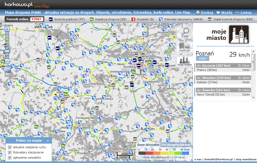
Task: Click the Wypadek accident icon in legend
Action: pos(134,19)
